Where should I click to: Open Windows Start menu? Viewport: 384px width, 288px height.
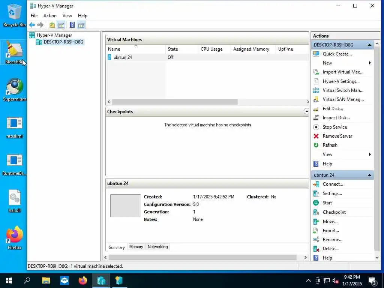[9, 280]
